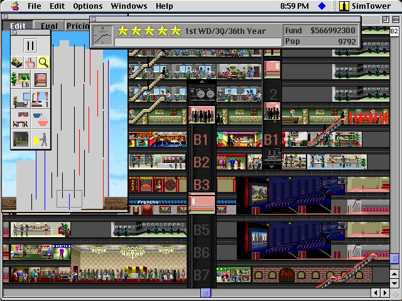Inspect the elevator machine room with reels
Screen dimensions: 402x301
[202, 92]
